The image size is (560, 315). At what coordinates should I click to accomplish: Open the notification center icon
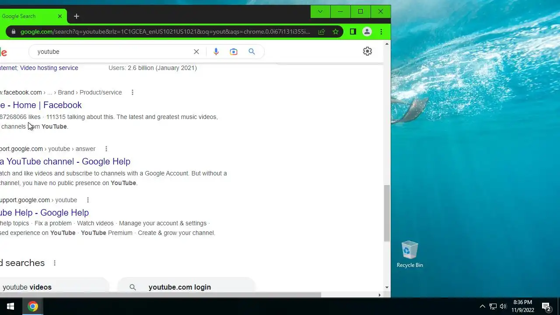coord(546,307)
